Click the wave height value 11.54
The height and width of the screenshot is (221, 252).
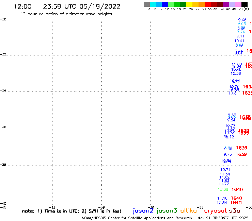tap(225, 174)
